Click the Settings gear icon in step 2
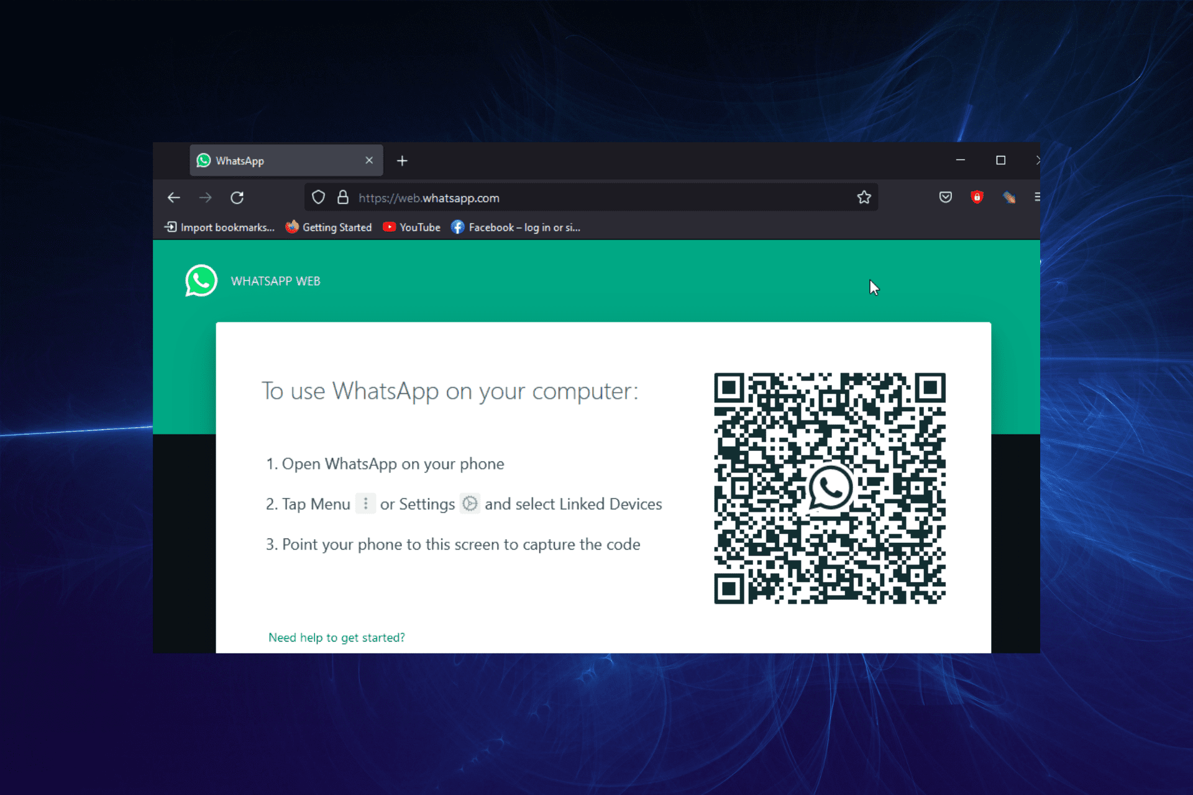 click(470, 504)
